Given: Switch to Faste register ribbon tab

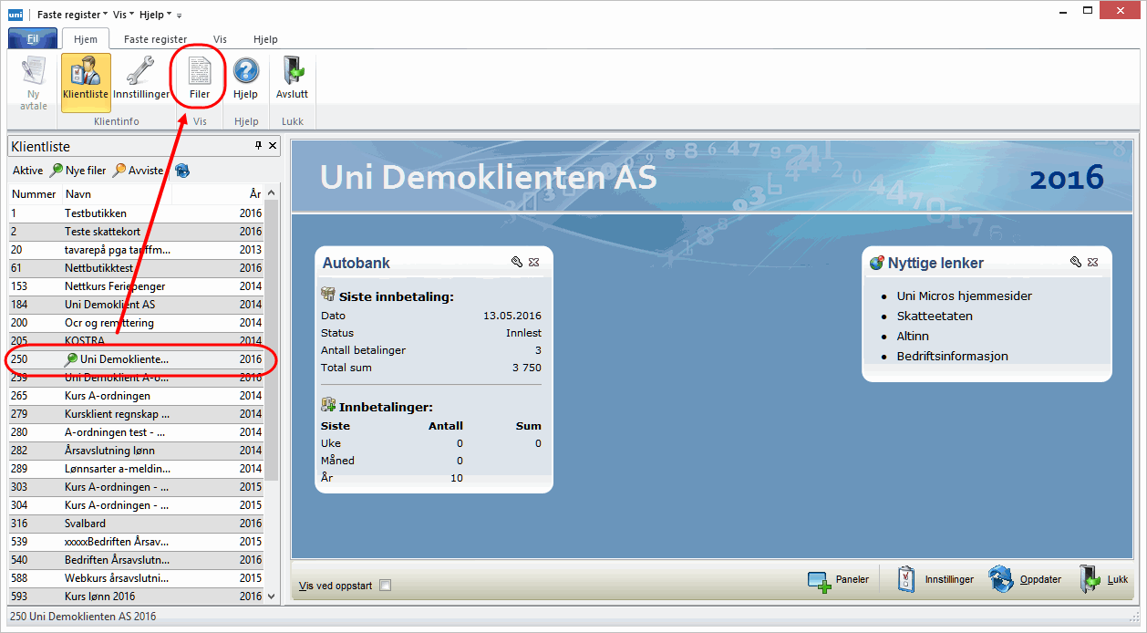Looking at the screenshot, I should pos(155,39).
